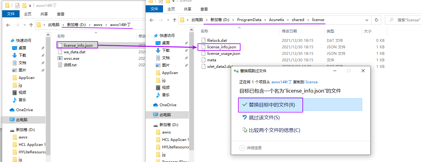Open the wvsc.exe application file
The height and width of the screenshot is (162, 421).
(x=71, y=59)
